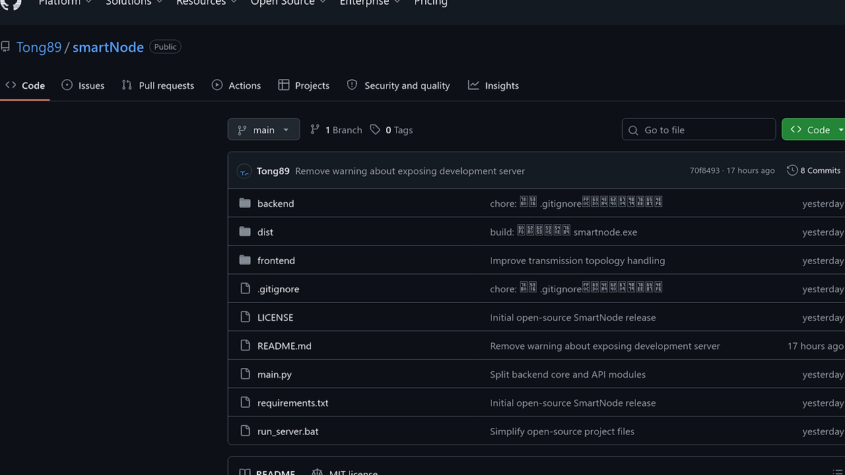Open the run_server.bat file
This screenshot has width=845, height=475.
tap(288, 431)
